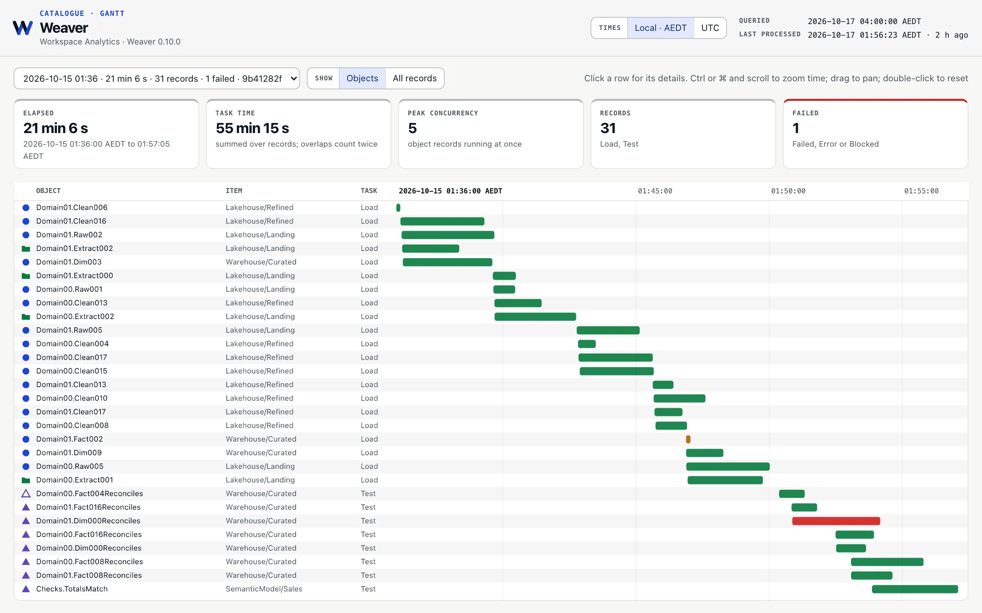Image resolution: width=982 pixels, height=613 pixels.
Task: Click the green bar for Checks.TotalsMatch
Action: click(915, 589)
